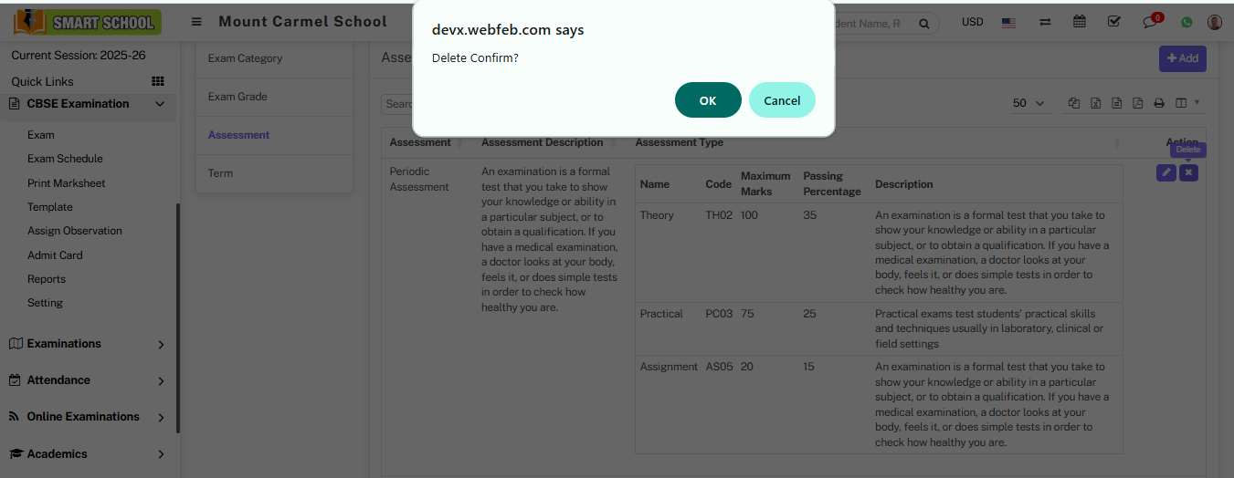Viewport: 1234px width, 478px height.
Task: Cancel the delete confirmation dialog
Action: click(782, 100)
